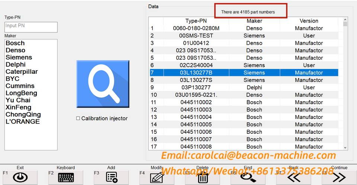Click the F3 Add record icon

[x=112, y=177]
